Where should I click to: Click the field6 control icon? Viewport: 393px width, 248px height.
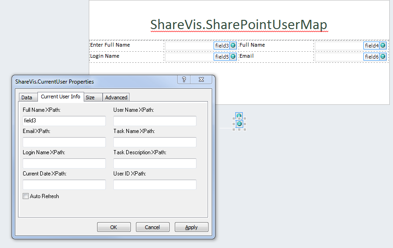[383, 56]
